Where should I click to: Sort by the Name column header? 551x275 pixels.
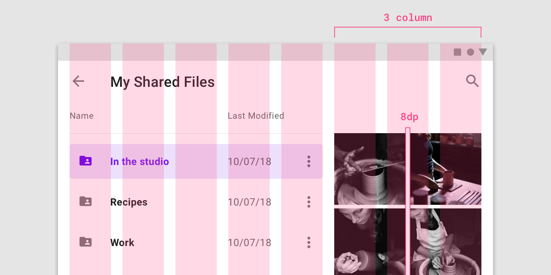point(82,116)
